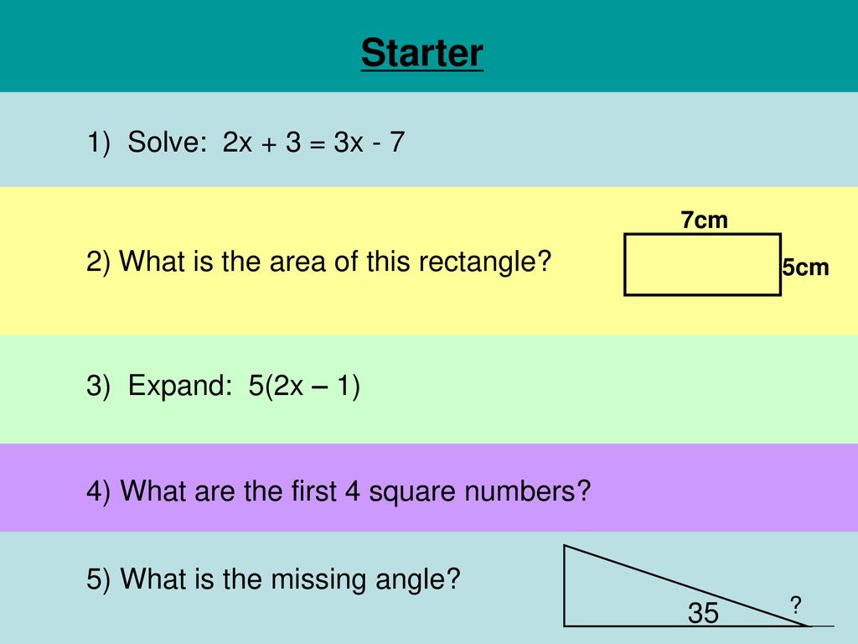The width and height of the screenshot is (858, 644).
Task: Click the question number 5) label
Action: click(x=99, y=579)
